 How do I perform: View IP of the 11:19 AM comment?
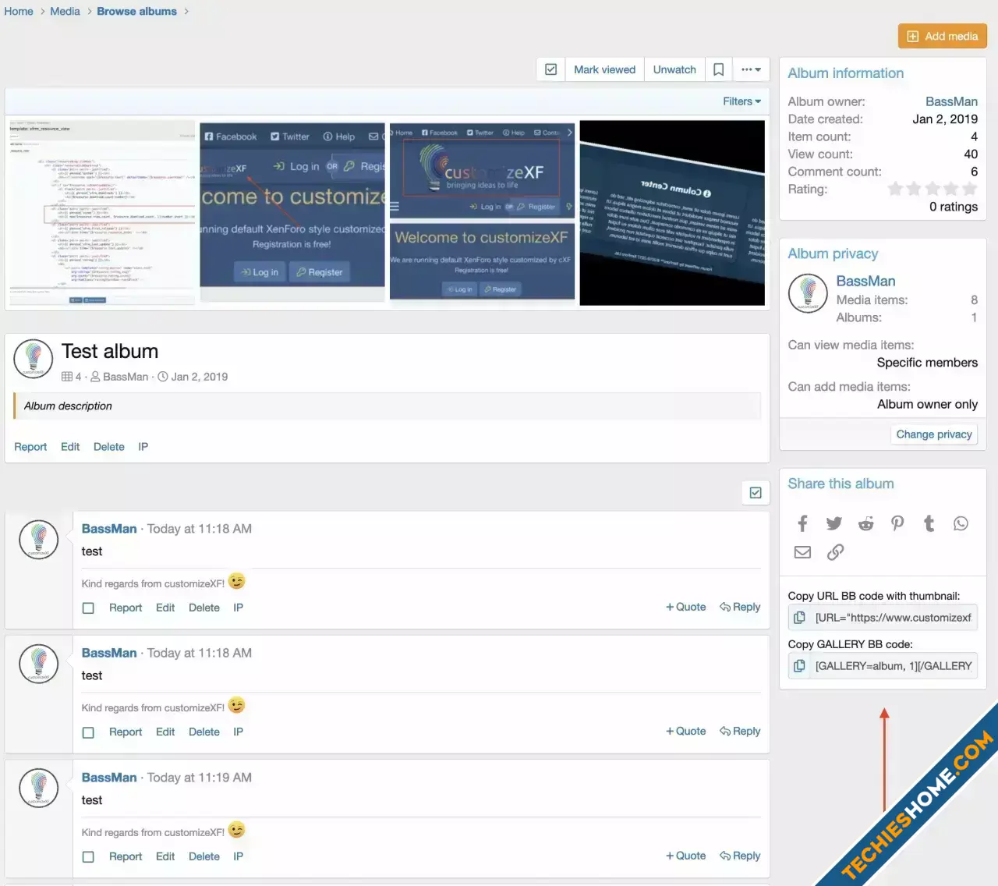[x=239, y=856]
